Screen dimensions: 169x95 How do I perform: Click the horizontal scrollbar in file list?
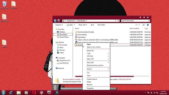[105, 76]
